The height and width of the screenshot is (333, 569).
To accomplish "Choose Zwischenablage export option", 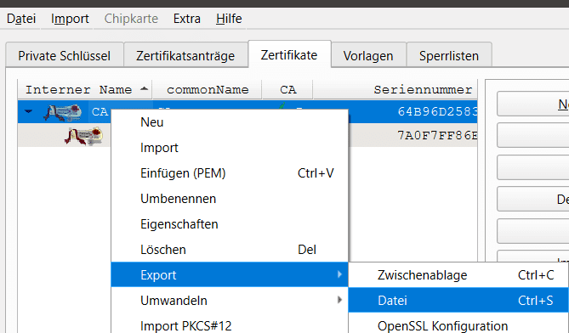I will click(458, 274).
